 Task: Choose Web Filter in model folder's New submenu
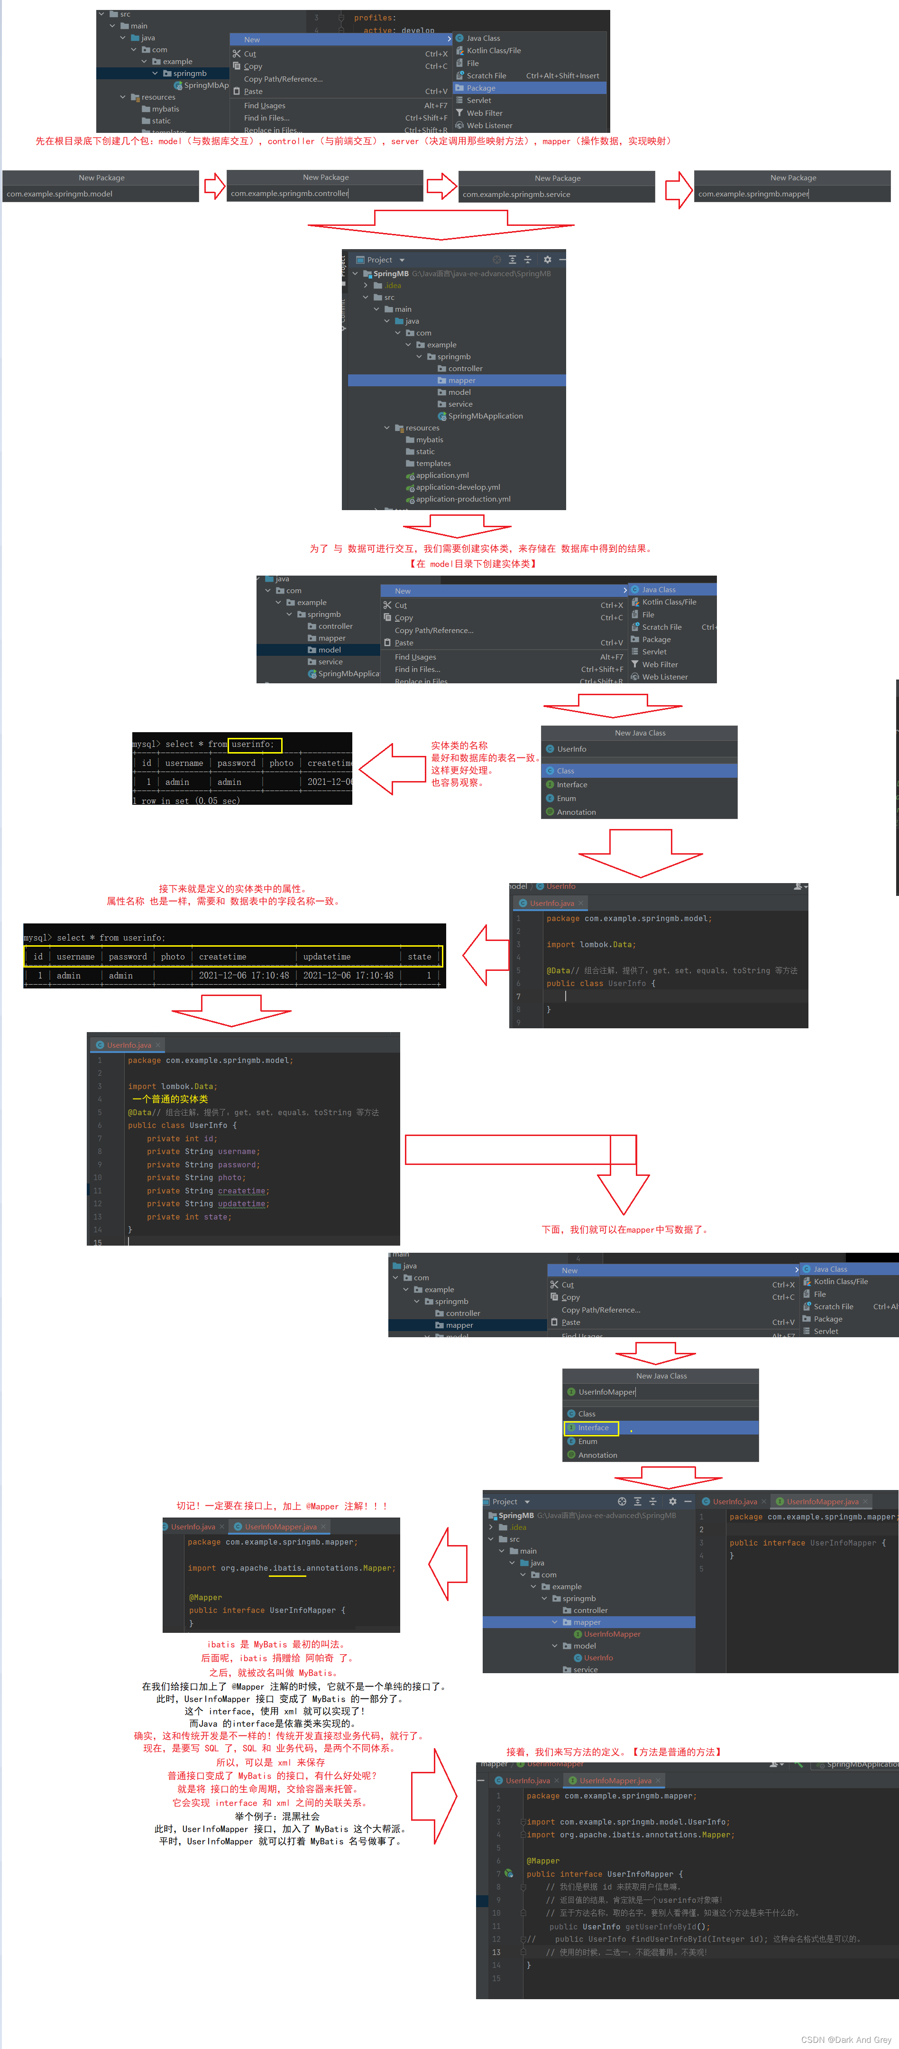tap(672, 665)
